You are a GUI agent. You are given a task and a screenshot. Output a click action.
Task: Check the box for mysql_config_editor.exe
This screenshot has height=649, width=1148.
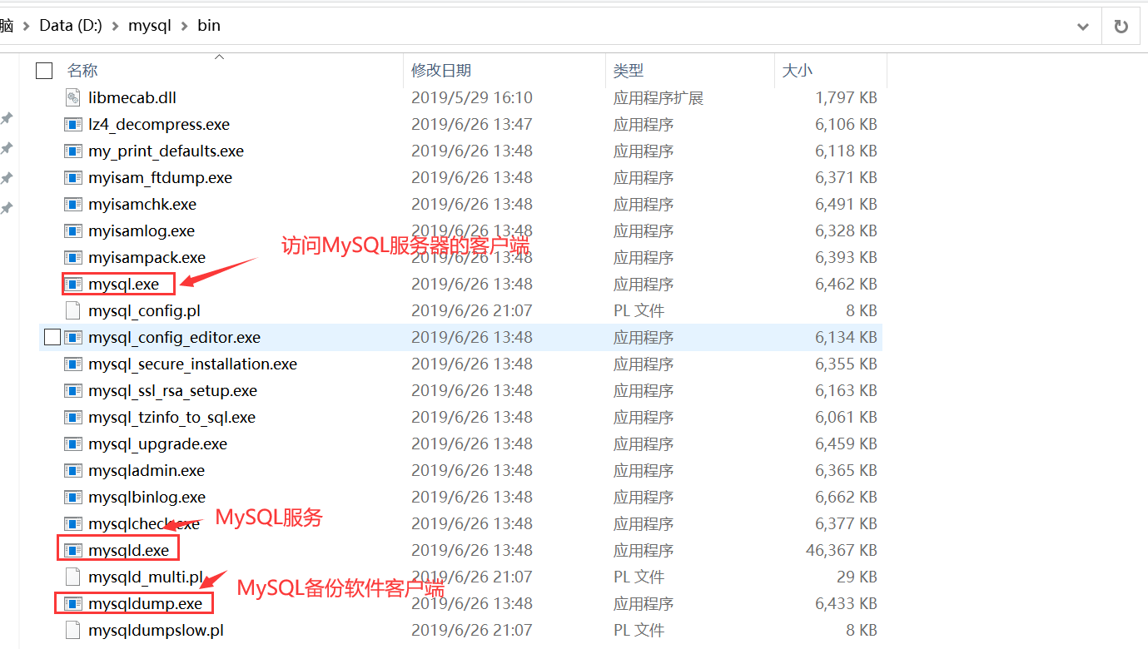[52, 337]
